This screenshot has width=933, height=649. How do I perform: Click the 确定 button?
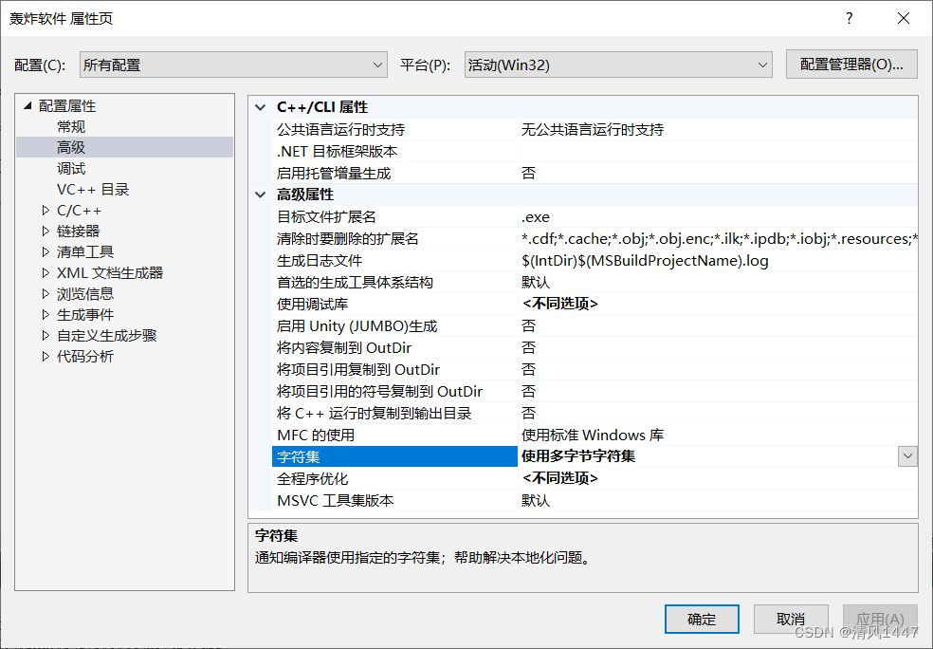[702, 619]
